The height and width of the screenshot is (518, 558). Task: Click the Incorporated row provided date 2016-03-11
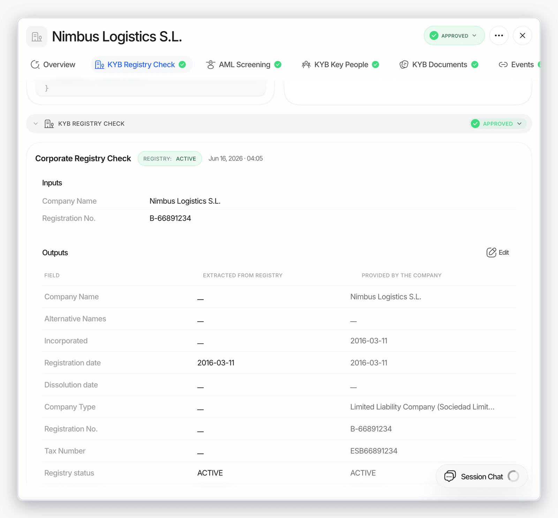click(x=369, y=341)
